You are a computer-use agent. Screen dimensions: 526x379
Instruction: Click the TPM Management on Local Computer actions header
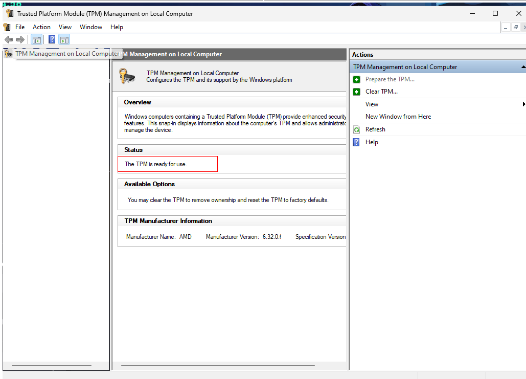[x=438, y=67]
